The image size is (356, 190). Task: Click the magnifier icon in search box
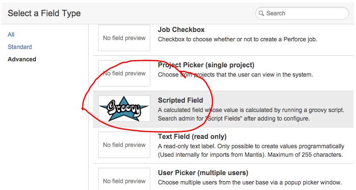(x=261, y=13)
